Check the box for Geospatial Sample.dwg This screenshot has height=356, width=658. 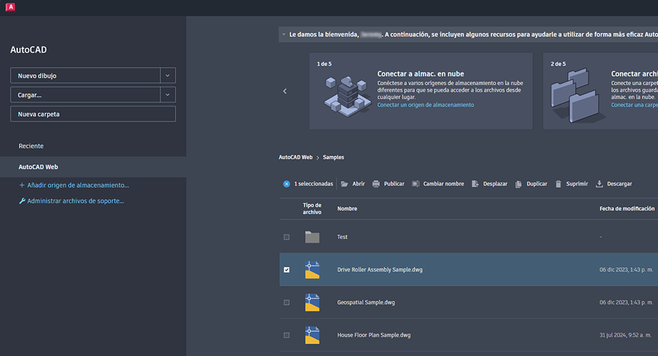click(x=287, y=302)
